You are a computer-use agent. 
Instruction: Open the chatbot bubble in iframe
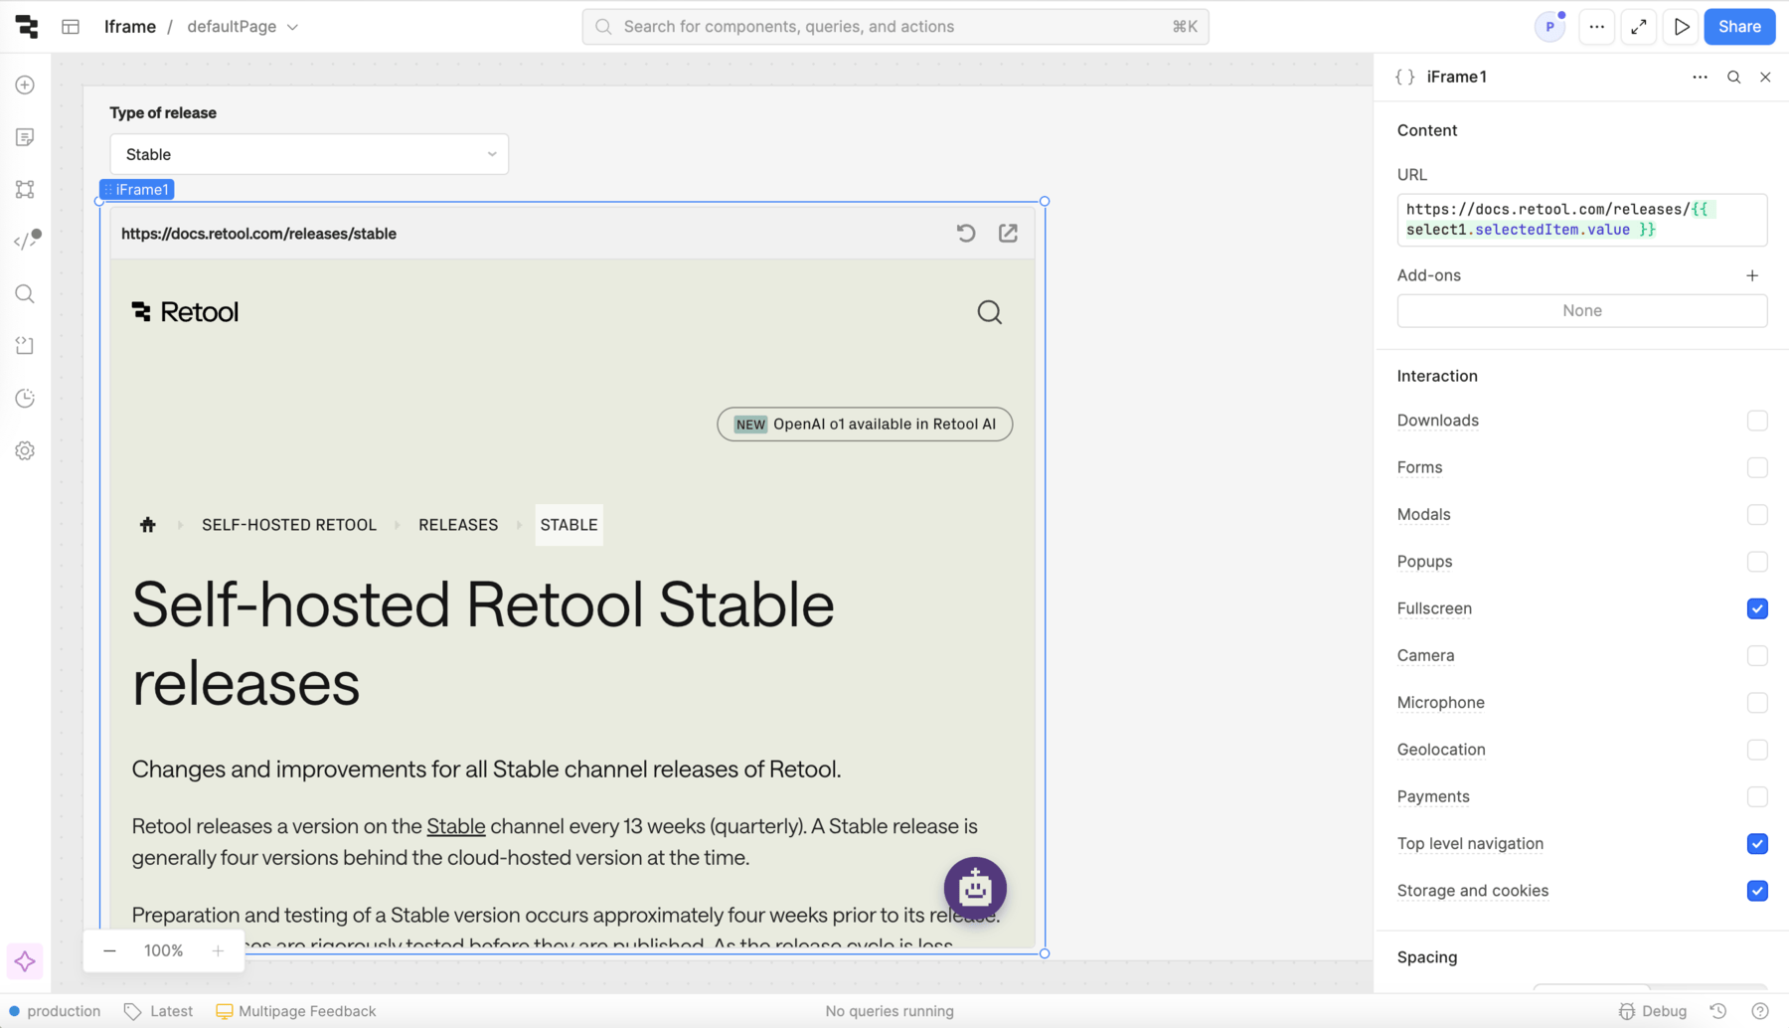[x=975, y=888]
